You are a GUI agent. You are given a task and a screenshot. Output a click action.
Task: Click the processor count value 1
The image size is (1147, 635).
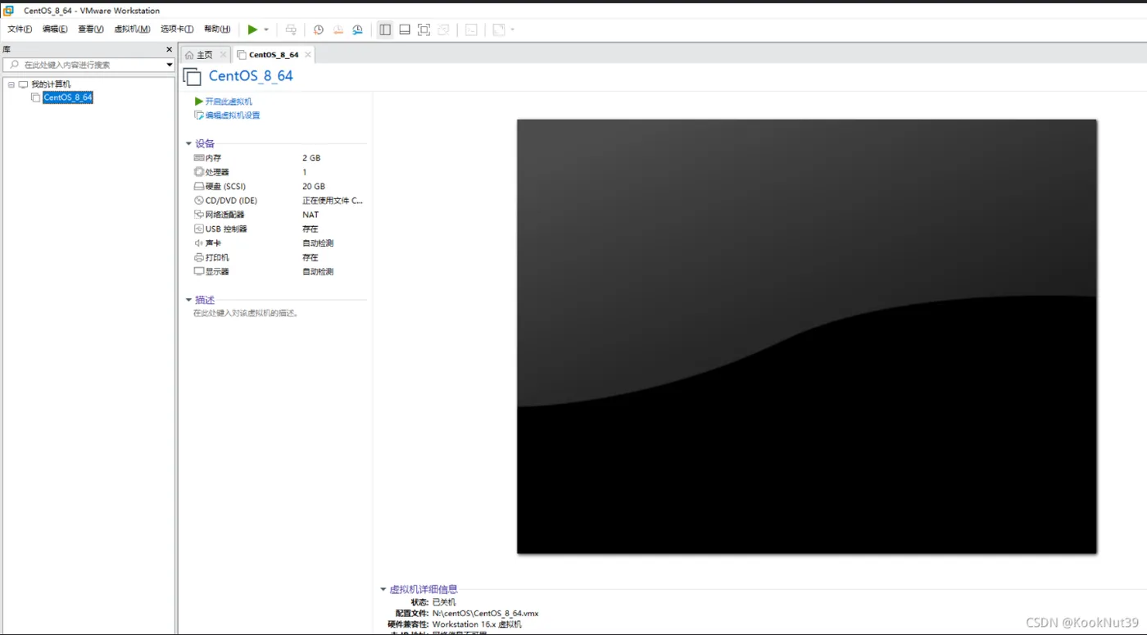[x=305, y=172]
